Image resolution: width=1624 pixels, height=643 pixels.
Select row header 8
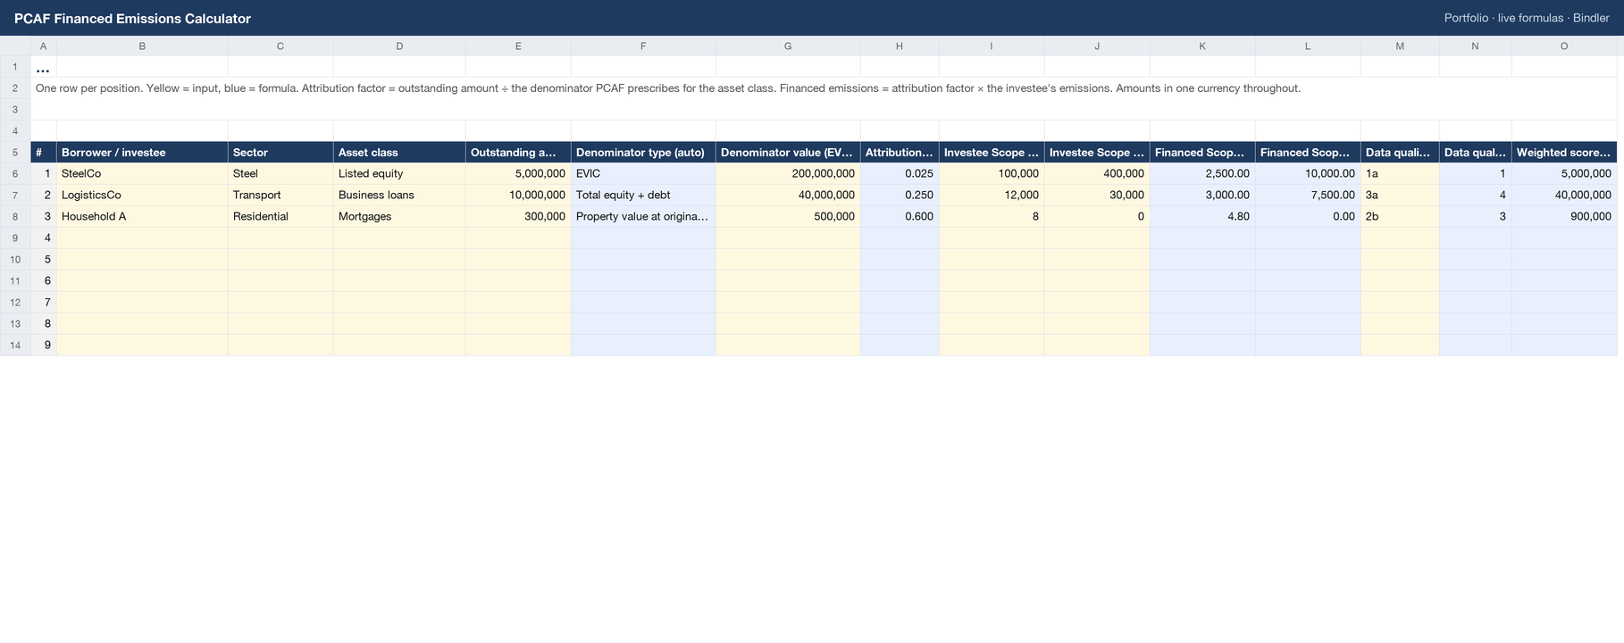point(15,216)
